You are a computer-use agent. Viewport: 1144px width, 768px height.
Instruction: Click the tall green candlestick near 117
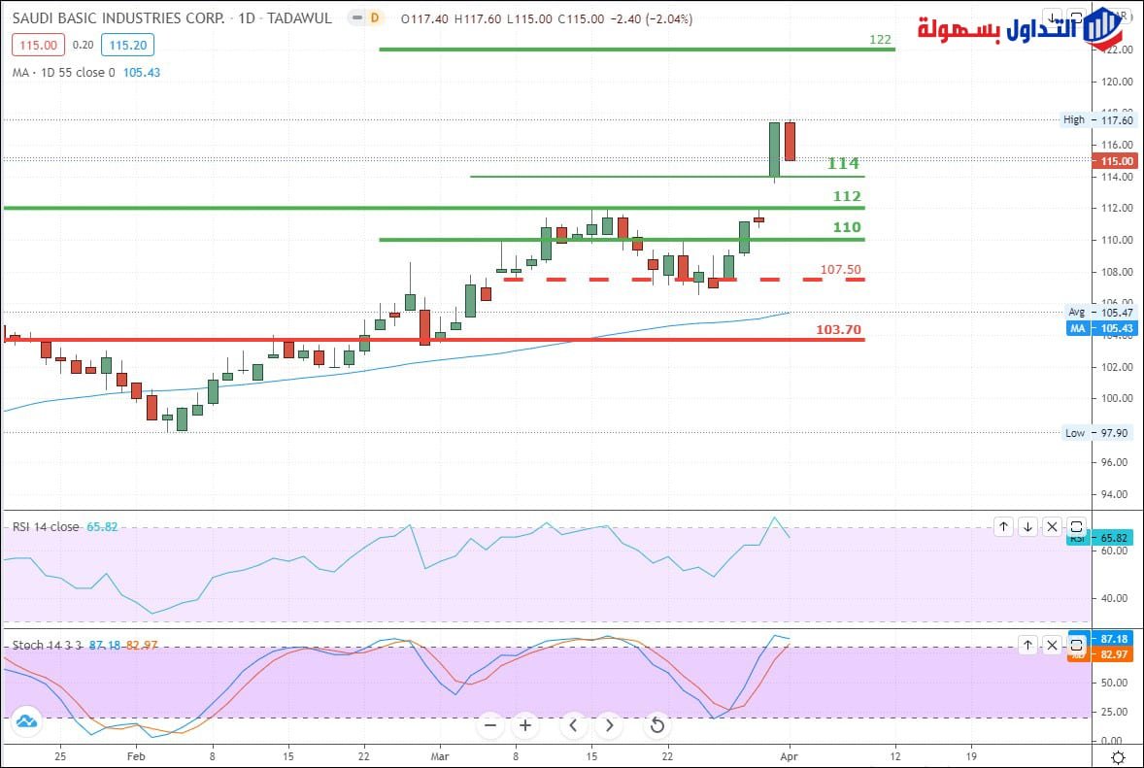coord(774,150)
